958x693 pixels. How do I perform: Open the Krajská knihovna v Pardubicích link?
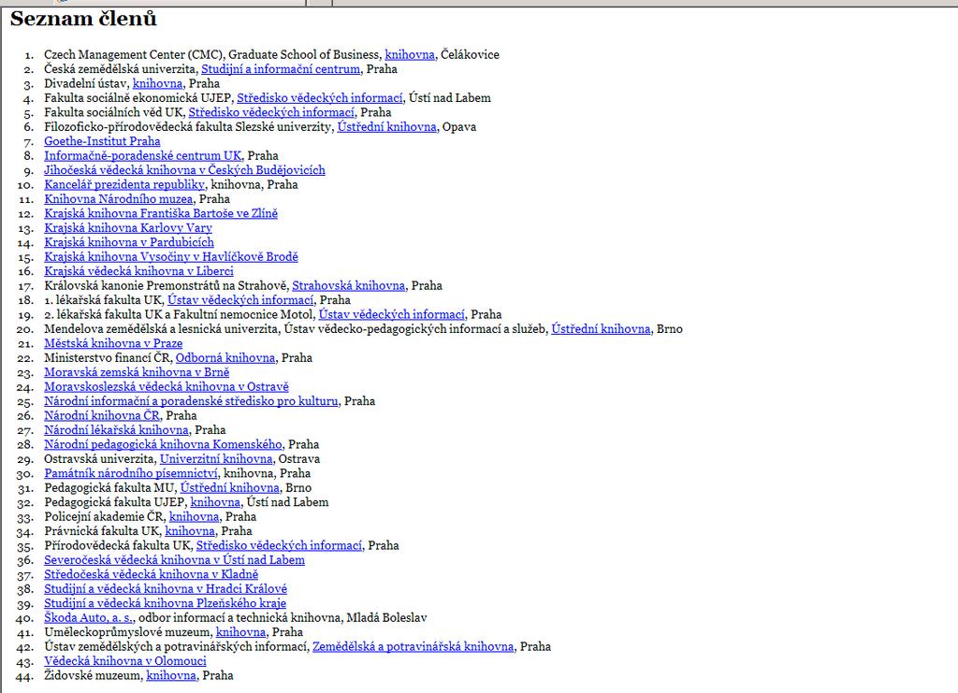click(x=129, y=242)
